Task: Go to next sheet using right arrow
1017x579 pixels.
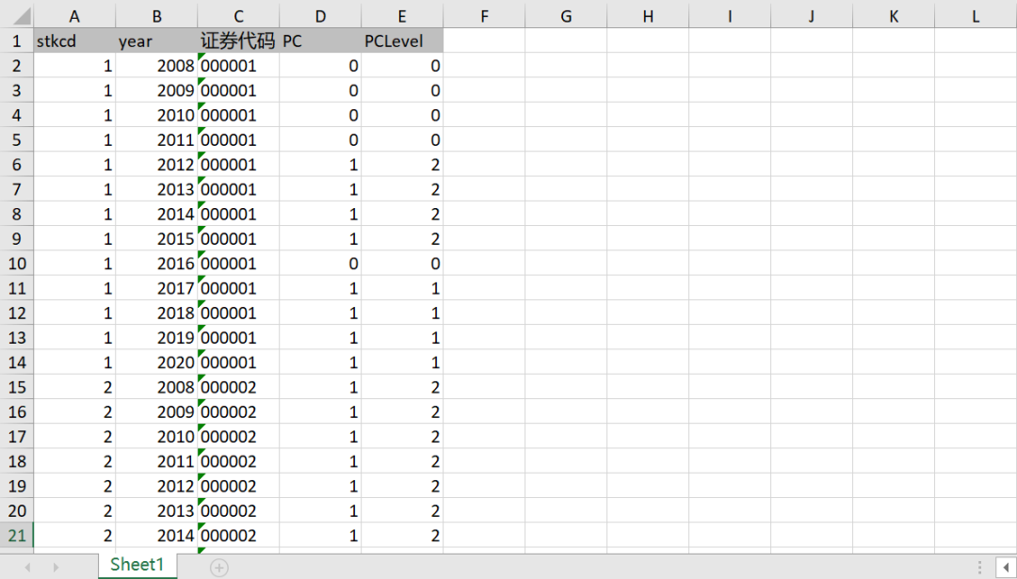Action: (x=56, y=568)
